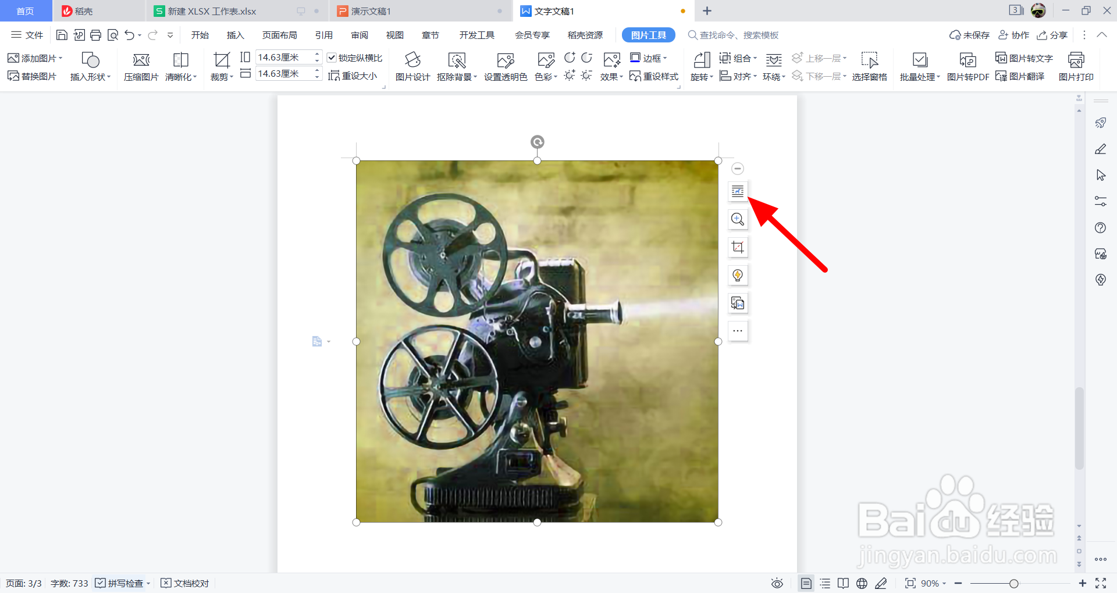This screenshot has height=593, width=1117.
Task: Click the save document icon
Action: 62,35
